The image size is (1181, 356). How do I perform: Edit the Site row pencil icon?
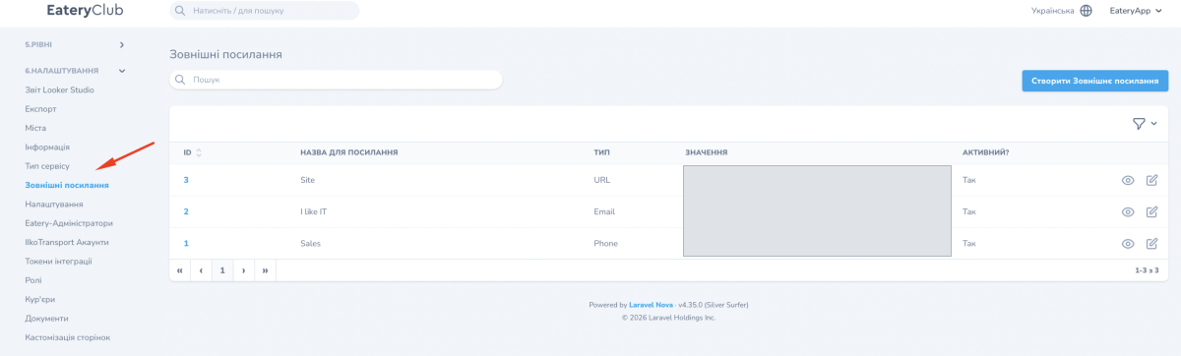point(1152,180)
